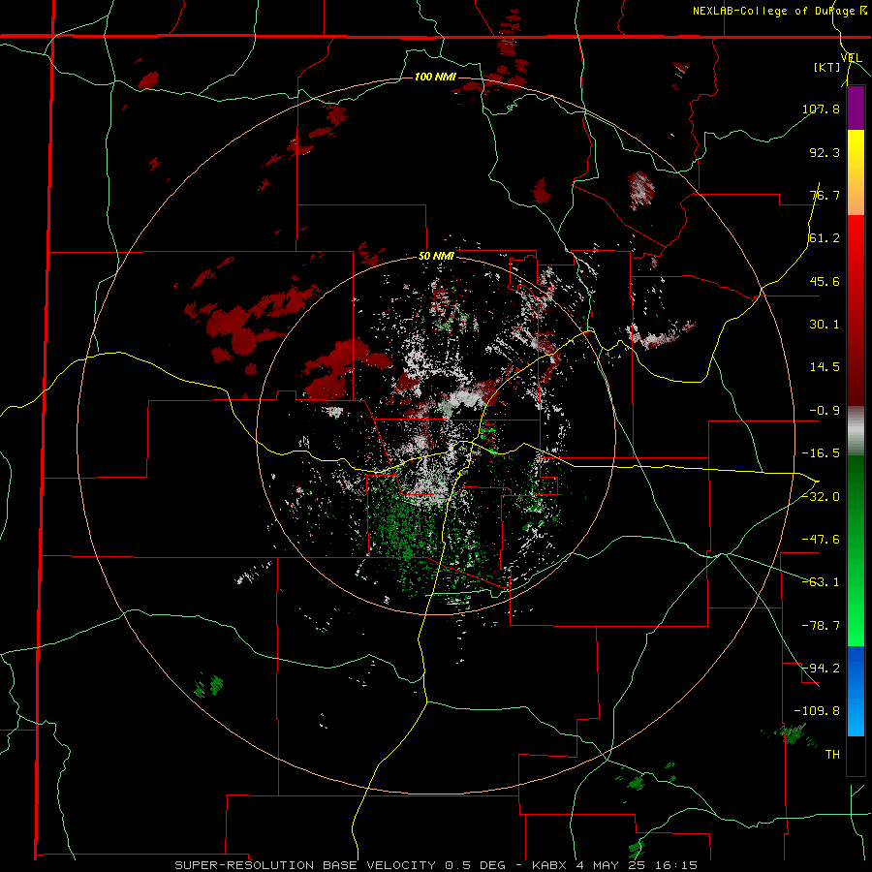
Task: Select the -94.2 velocity scale value
Action: (821, 668)
